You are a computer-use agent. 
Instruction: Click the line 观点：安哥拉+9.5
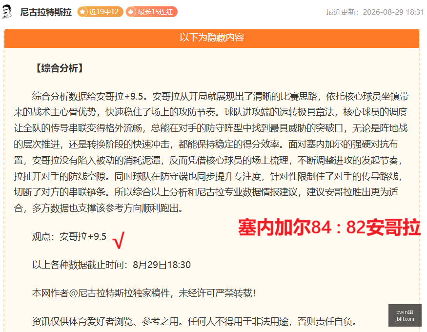69,236
